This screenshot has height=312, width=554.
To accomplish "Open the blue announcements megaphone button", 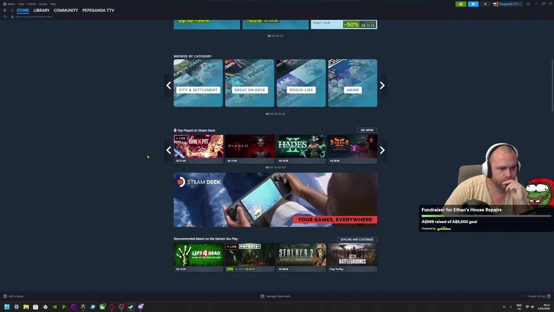I will [x=473, y=4].
